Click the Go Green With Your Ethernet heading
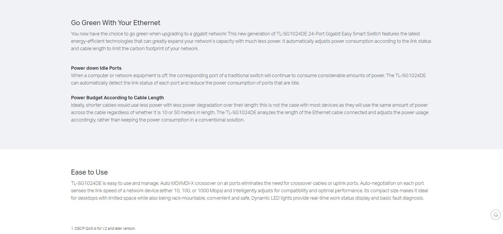This screenshot has height=234, width=503. (x=116, y=23)
